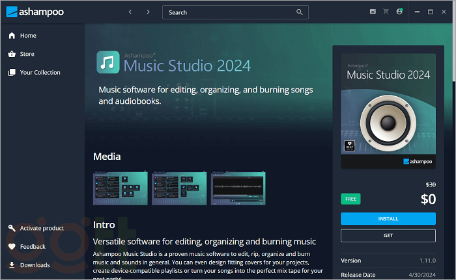
Task: Click into the Search field
Action: [x=228, y=12]
